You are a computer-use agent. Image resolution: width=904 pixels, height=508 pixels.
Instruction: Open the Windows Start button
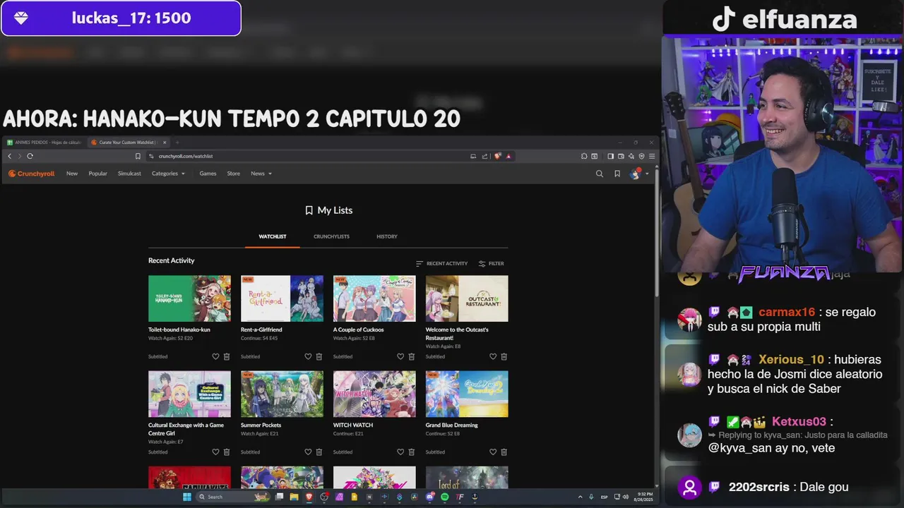(187, 497)
